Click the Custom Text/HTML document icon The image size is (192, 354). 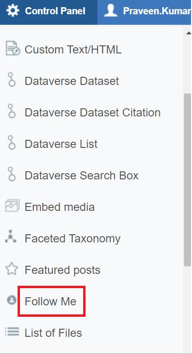(12, 48)
